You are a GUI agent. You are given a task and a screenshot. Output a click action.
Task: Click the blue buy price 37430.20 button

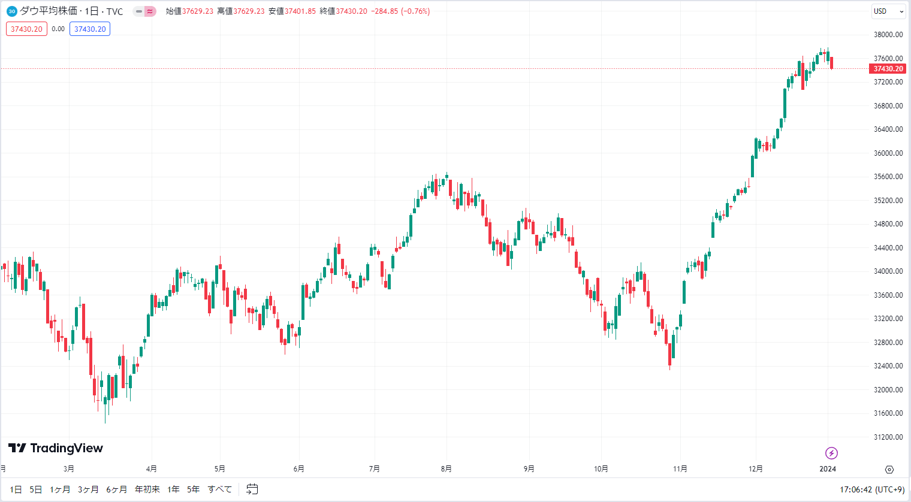click(90, 29)
